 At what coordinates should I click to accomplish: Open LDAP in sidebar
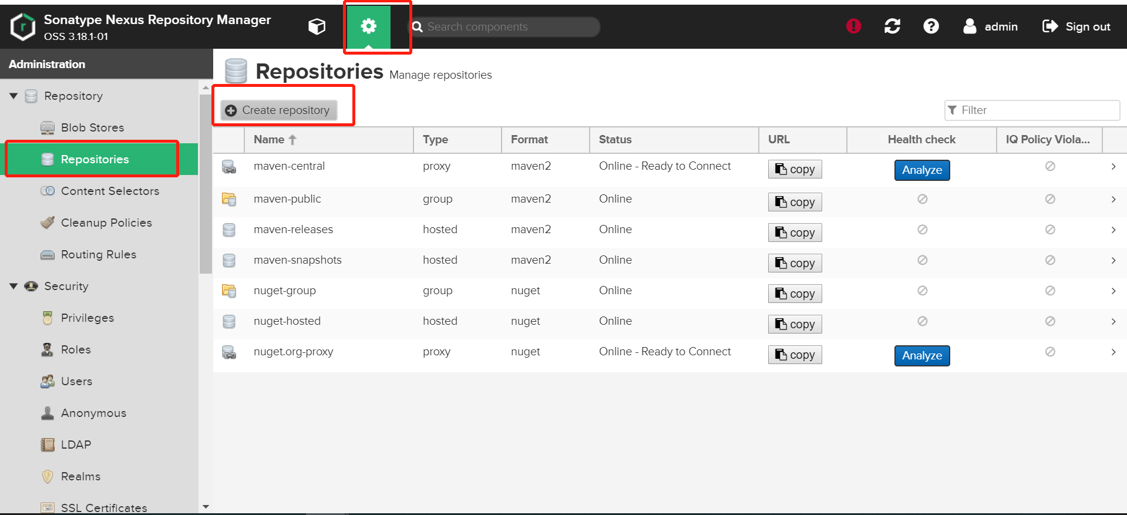tap(76, 445)
